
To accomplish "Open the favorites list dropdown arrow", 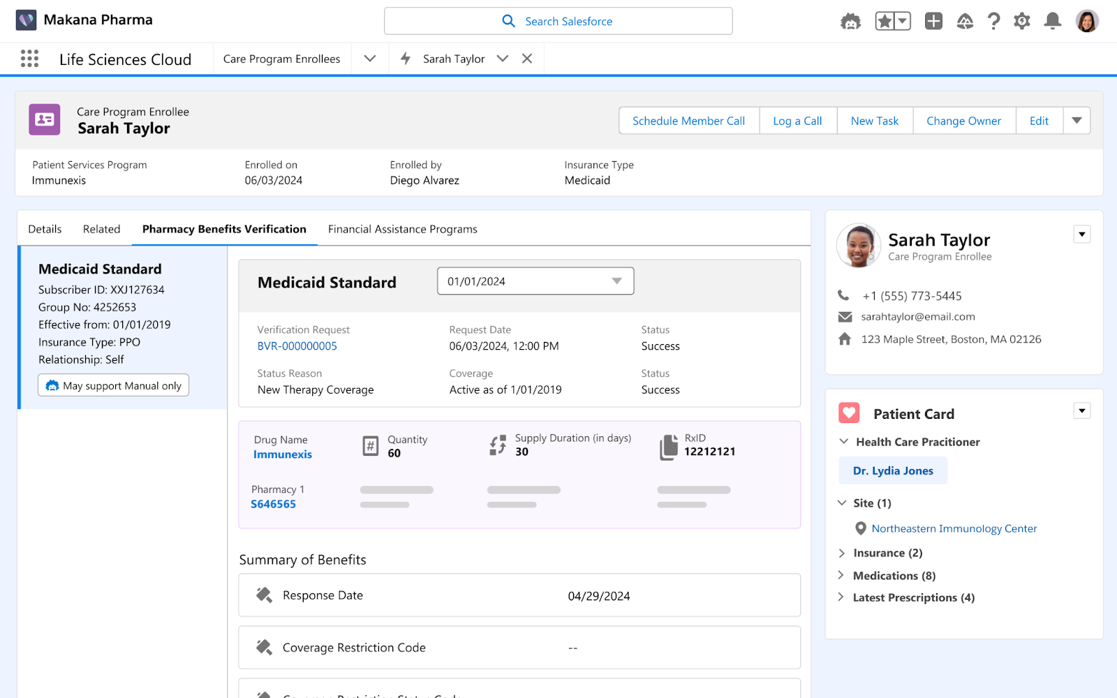I will point(903,22).
